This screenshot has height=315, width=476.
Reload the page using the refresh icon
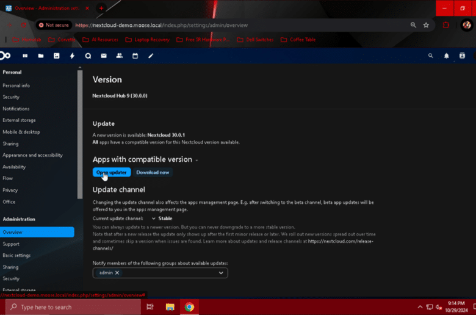tap(23, 25)
